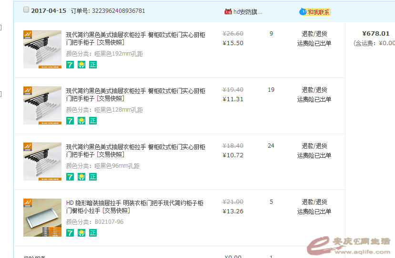Tick the checkbox for the 2017-04-15 order
Viewport: 395px width, 258px height.
tap(26, 10)
